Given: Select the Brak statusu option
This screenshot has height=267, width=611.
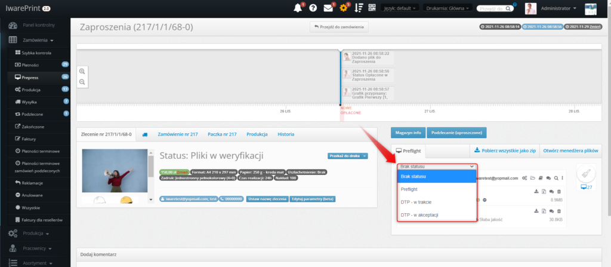Looking at the screenshot, I should tap(437, 176).
